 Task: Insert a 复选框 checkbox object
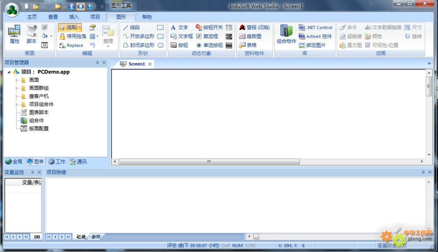(x=207, y=36)
